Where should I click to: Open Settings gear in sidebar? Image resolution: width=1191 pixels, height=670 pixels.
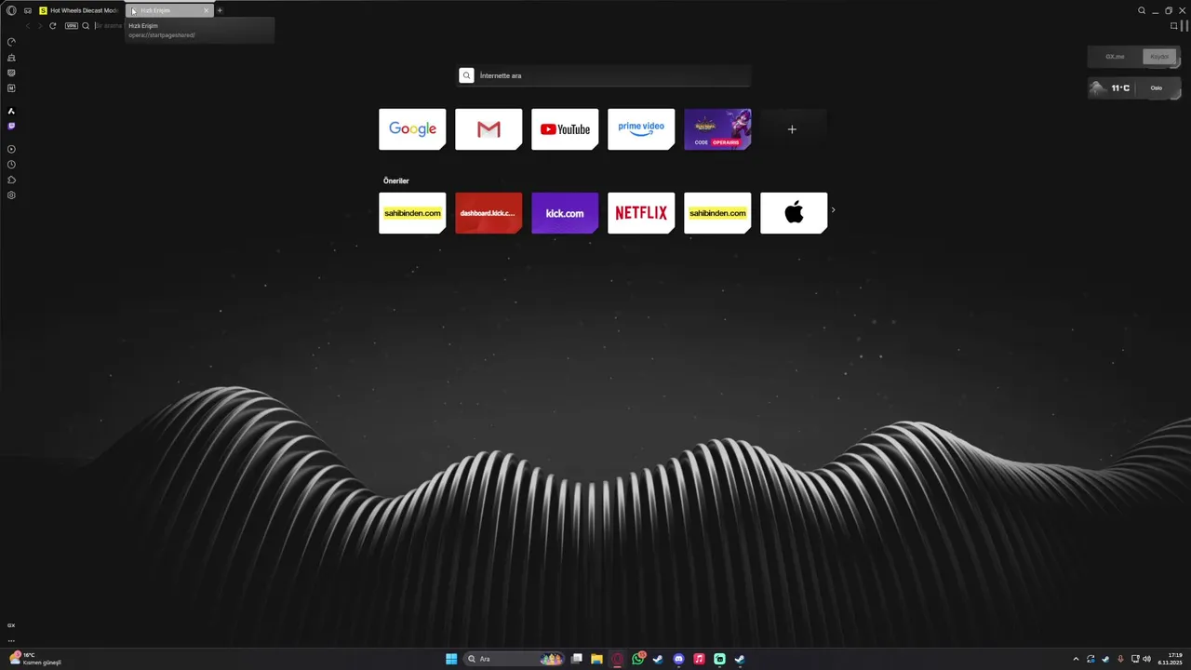click(11, 195)
